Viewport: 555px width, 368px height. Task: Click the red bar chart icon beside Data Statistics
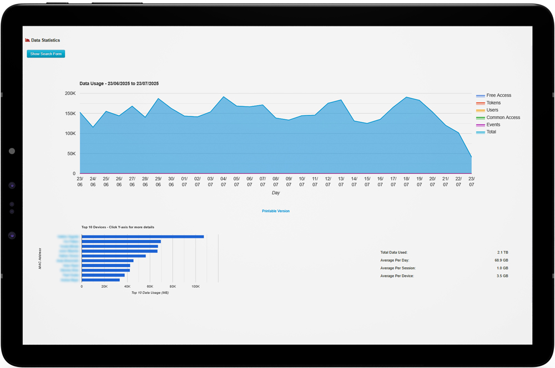click(27, 39)
